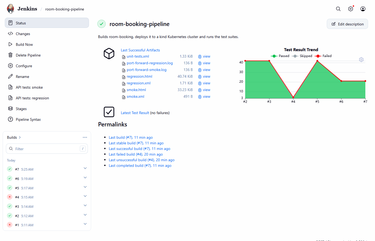
Task: Open regression.html artifact link
Action: [139, 76]
